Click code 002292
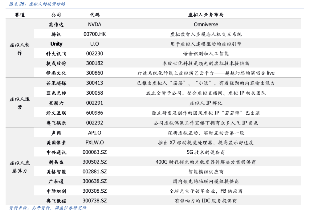Viewport: 310px width, 217px height. [95, 123]
